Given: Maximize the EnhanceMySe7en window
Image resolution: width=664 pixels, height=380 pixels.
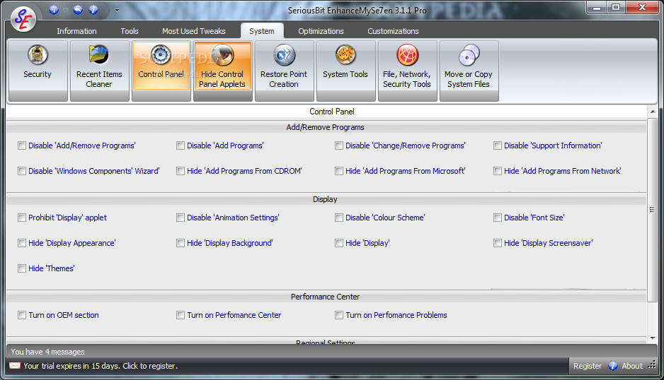Looking at the screenshot, I should click(616, 8).
